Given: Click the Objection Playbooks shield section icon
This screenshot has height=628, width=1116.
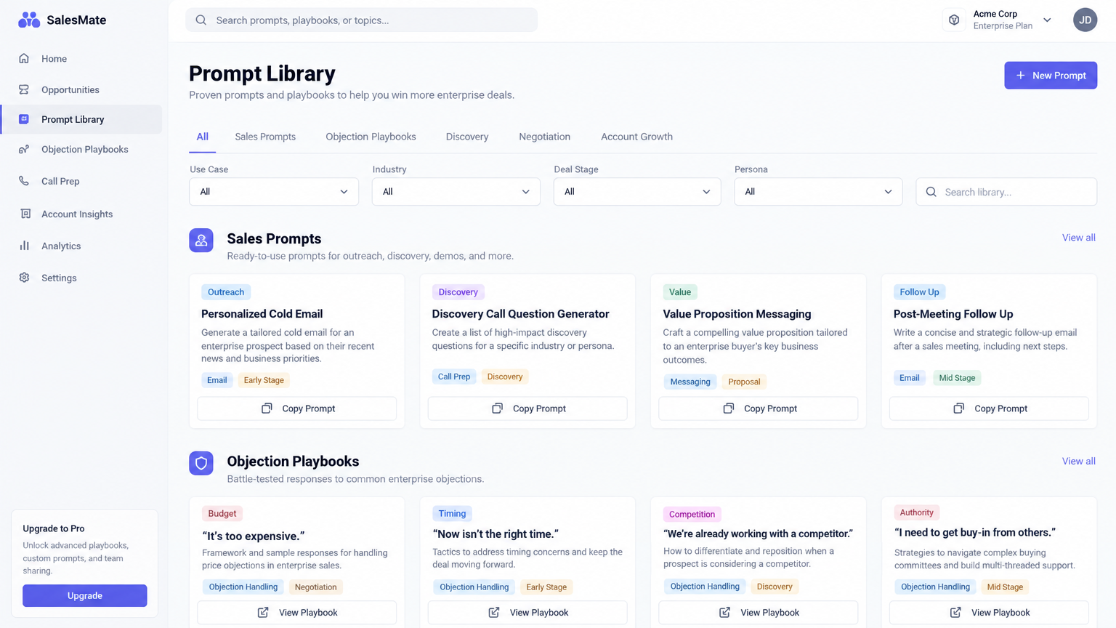Looking at the screenshot, I should [x=201, y=463].
